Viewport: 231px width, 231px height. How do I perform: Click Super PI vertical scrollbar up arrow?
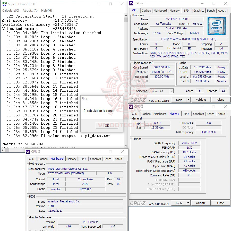click(126, 15)
